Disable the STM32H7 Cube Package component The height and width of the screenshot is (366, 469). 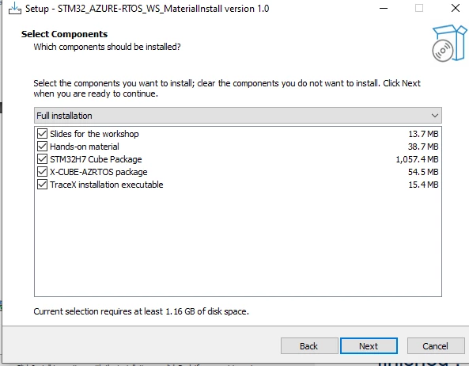click(42, 159)
